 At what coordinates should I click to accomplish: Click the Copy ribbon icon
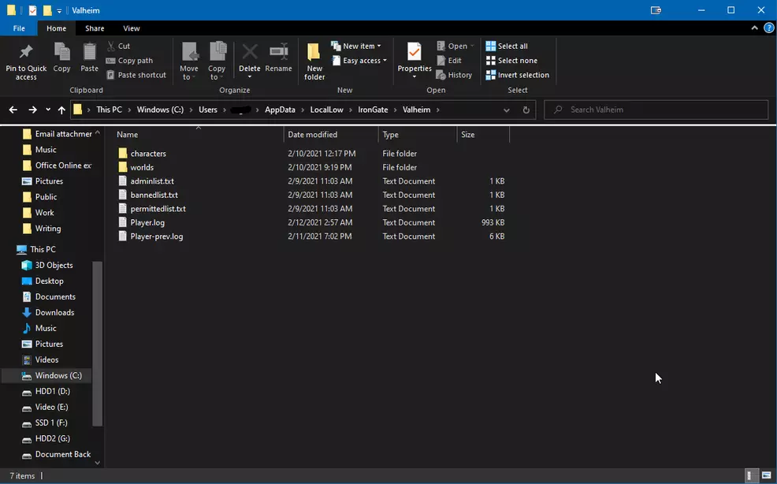click(x=62, y=51)
